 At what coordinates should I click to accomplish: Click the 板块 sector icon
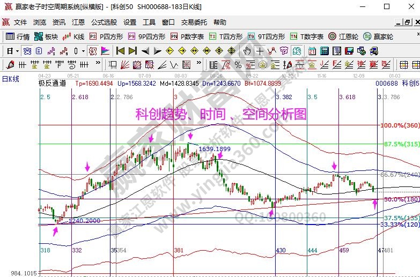tap(46, 36)
